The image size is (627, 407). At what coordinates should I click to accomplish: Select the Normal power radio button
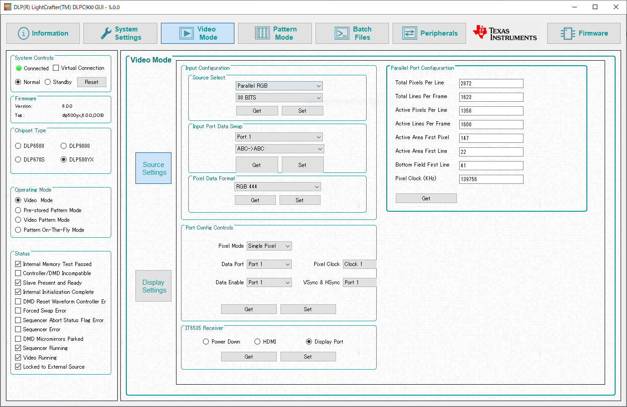point(18,82)
